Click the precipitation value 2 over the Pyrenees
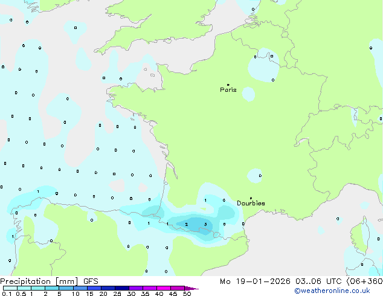 point(187,225)
